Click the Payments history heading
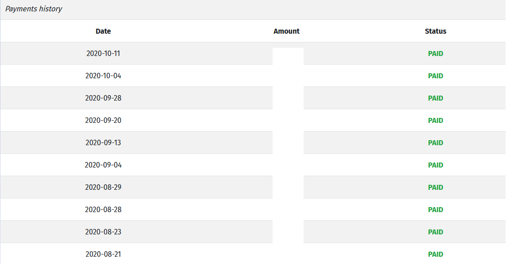Viewport: 506px width, 264px height. (34, 9)
